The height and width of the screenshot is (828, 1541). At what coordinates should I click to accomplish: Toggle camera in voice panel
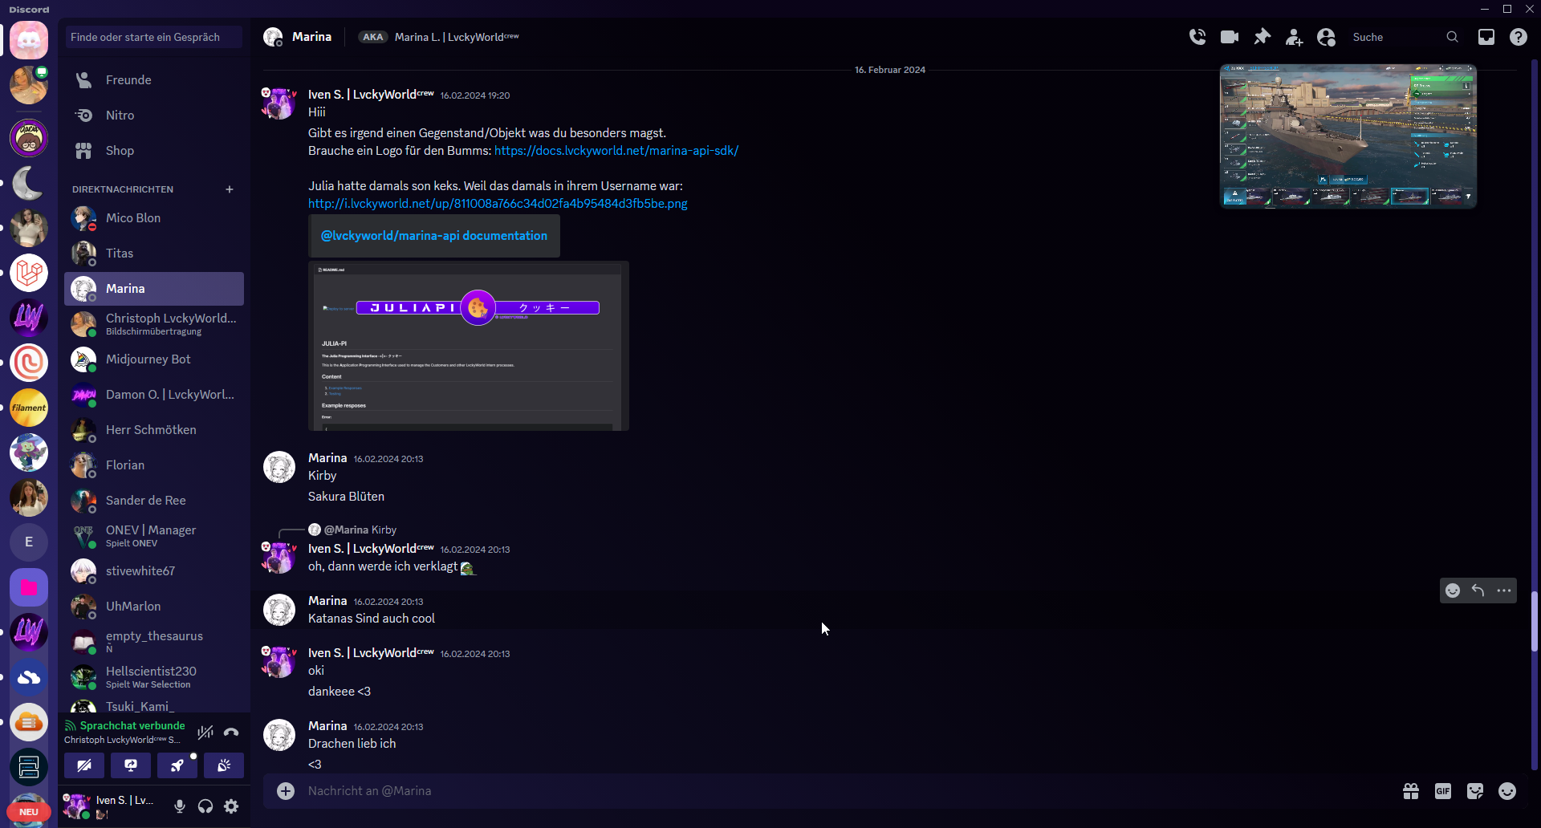click(x=84, y=765)
